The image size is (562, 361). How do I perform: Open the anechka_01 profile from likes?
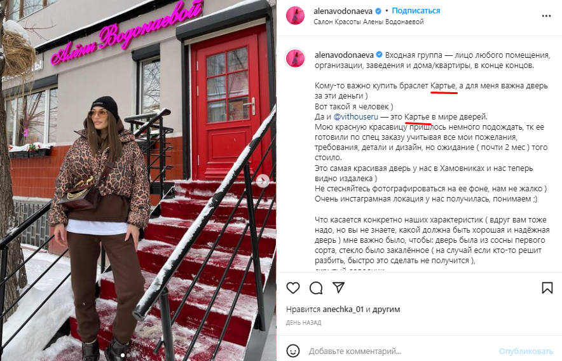343,310
